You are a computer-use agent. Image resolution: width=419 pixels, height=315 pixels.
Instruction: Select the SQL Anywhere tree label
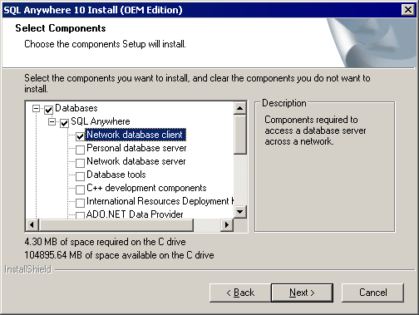click(x=101, y=121)
